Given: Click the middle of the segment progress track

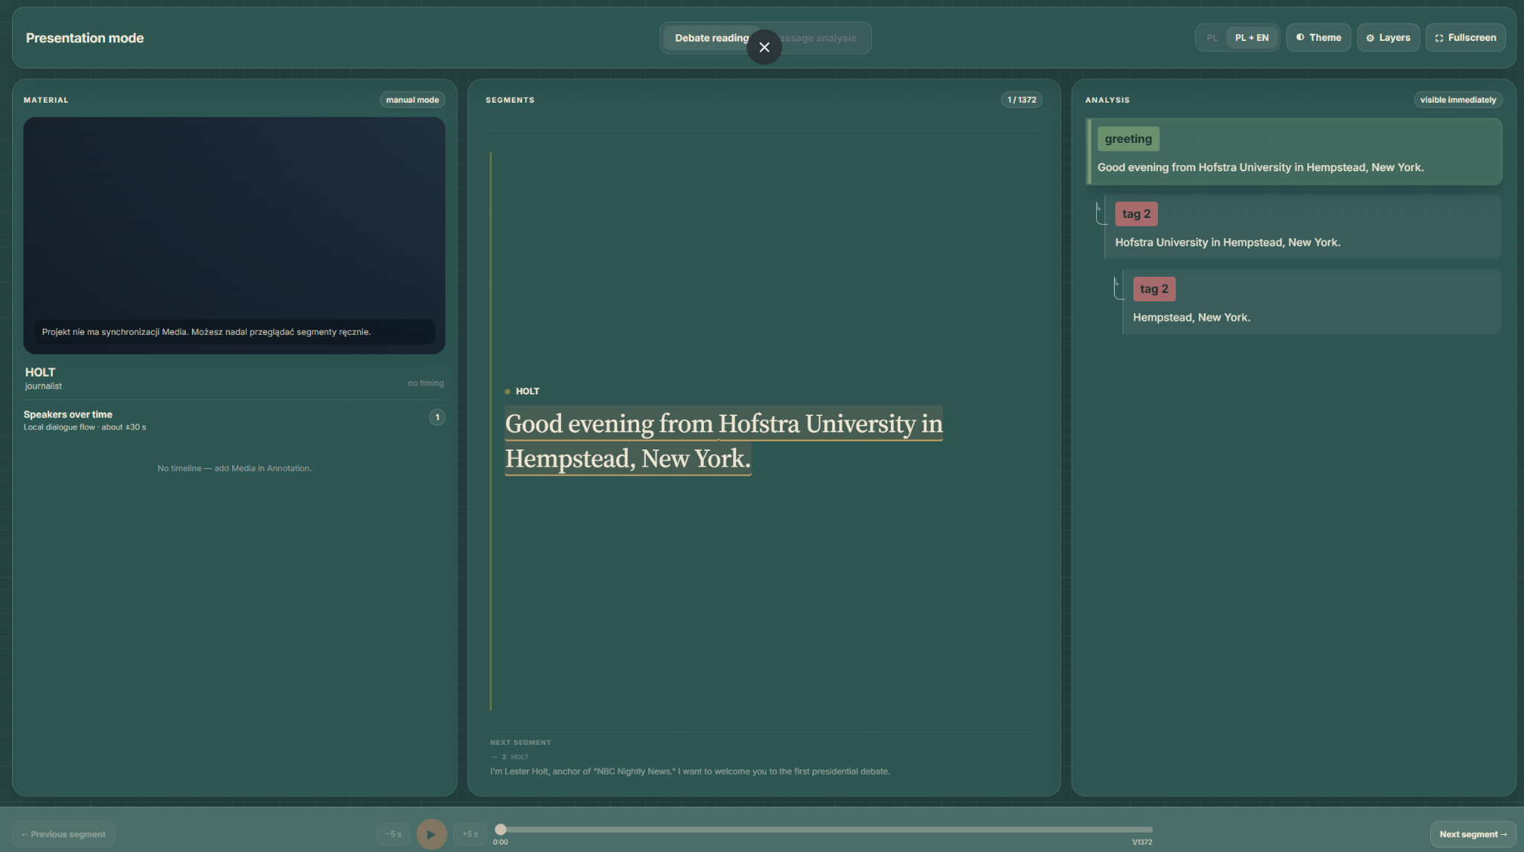Looking at the screenshot, I should click(x=826, y=829).
